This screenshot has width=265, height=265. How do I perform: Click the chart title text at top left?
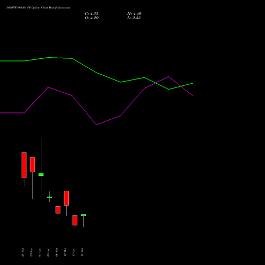tap(38, 8)
